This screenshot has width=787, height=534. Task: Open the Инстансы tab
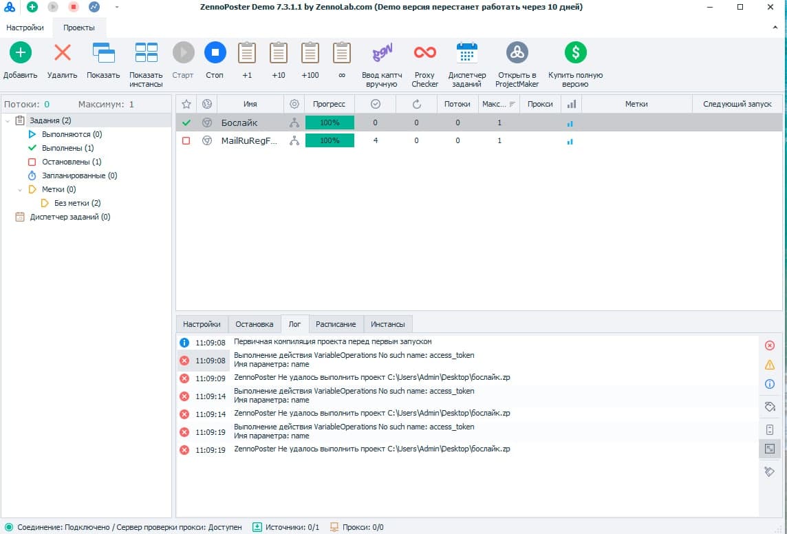point(387,324)
